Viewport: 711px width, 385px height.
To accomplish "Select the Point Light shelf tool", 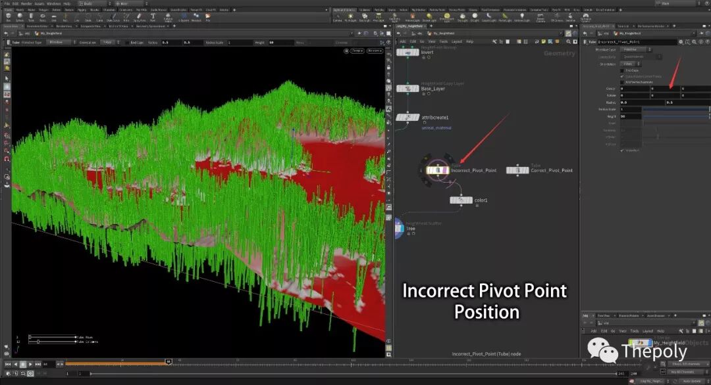I will [x=350, y=18].
